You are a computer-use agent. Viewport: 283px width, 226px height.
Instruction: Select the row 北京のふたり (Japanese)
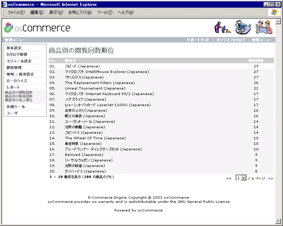(x=161, y=111)
